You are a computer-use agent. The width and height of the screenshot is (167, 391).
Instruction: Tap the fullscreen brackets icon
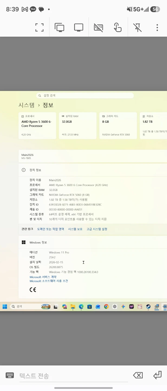point(40,27)
